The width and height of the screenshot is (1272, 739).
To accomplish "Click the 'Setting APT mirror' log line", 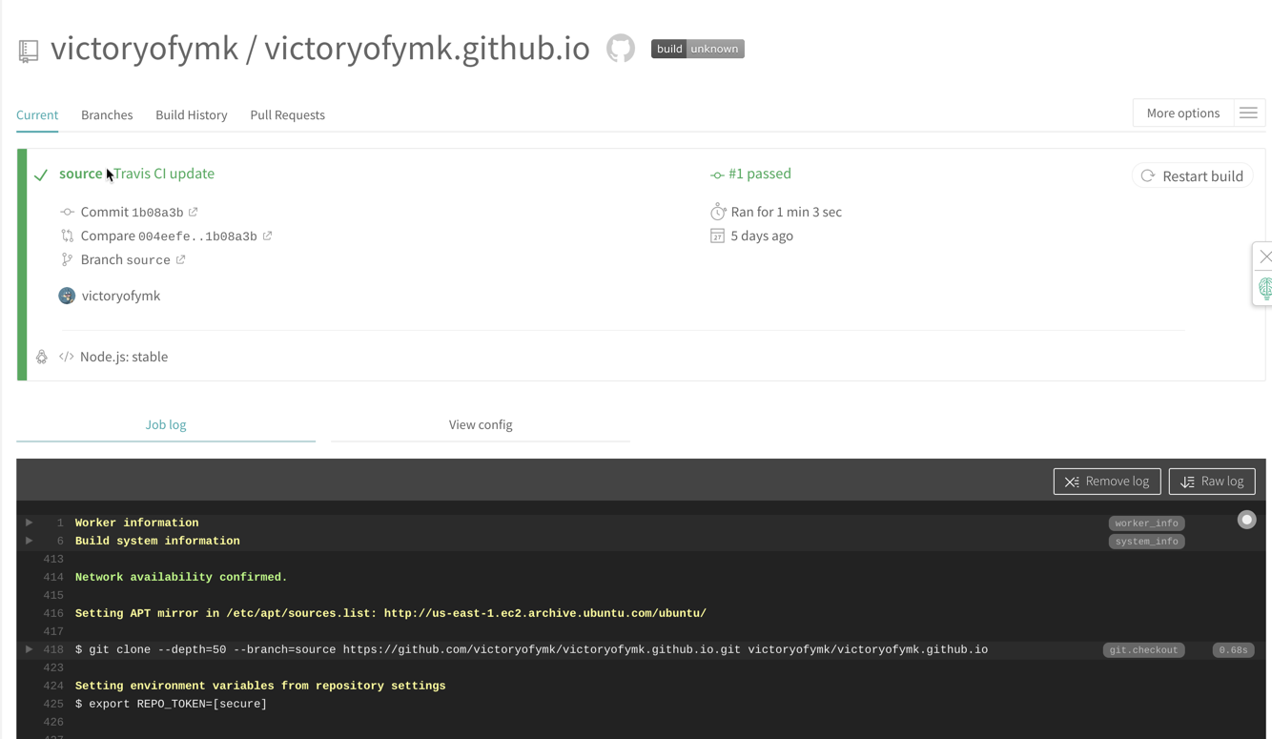I will click(391, 613).
